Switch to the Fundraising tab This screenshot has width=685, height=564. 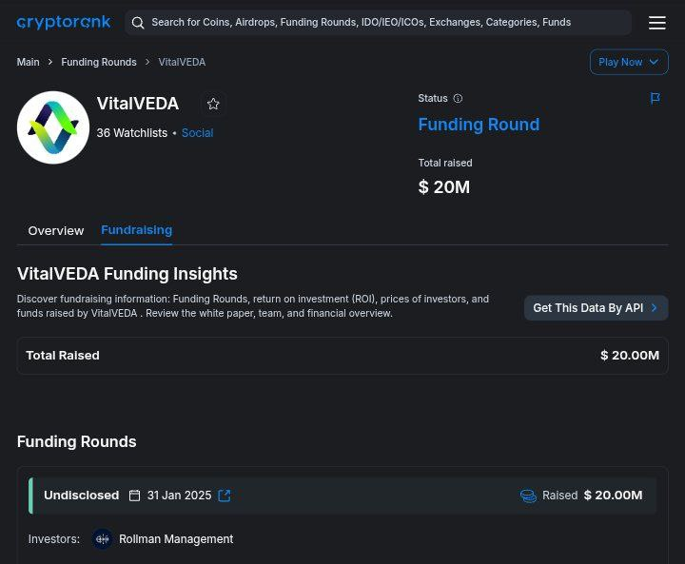pos(136,230)
